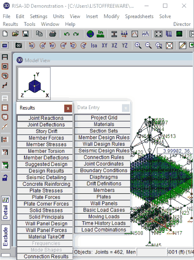Click the XYZ axis orientation cube

[x=34, y=84]
